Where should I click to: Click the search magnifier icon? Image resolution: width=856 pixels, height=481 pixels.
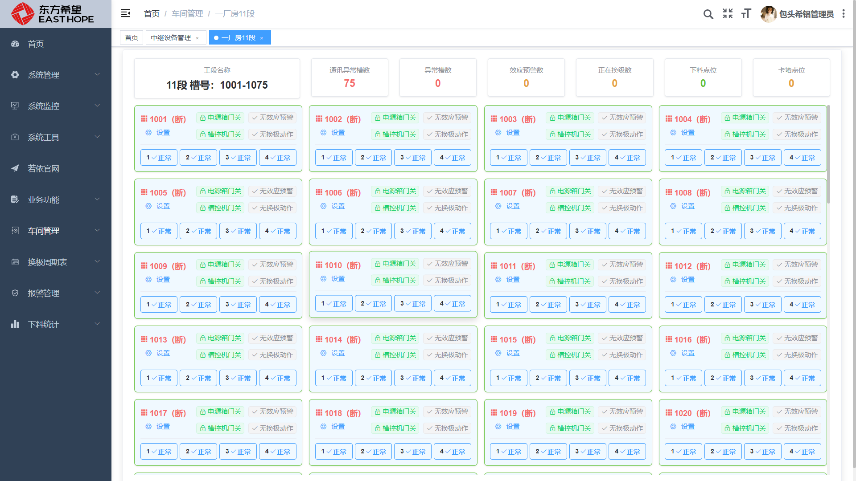(708, 14)
